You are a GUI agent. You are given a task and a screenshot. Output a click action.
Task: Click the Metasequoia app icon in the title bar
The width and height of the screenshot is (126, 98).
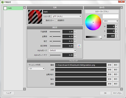[x=2, y=2]
